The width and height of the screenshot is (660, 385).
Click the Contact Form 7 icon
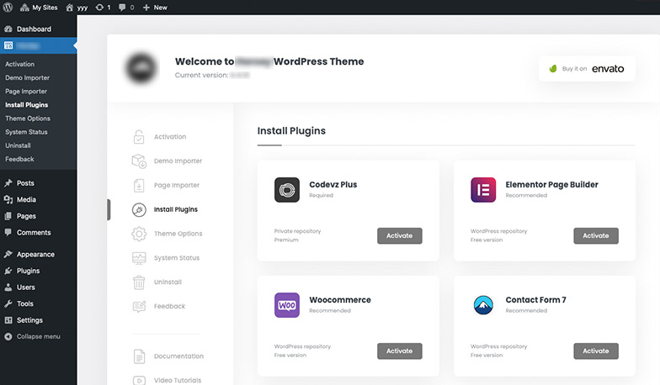click(x=483, y=305)
